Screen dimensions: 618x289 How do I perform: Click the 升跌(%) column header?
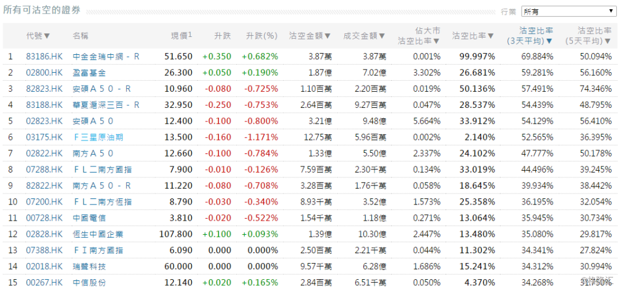tap(261, 36)
